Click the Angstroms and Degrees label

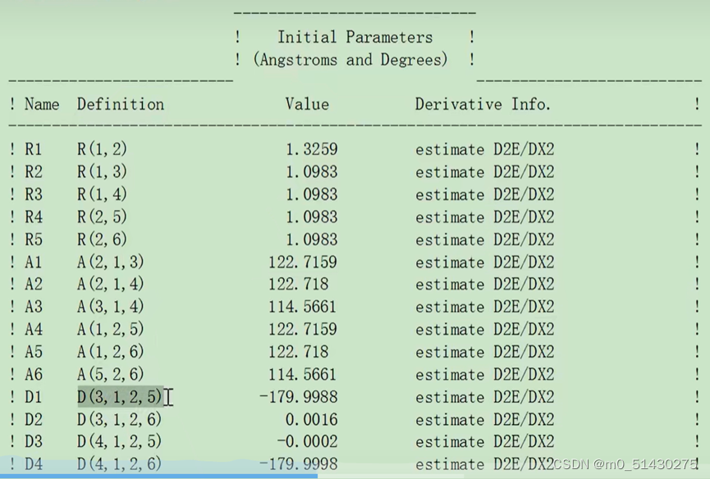click(x=351, y=59)
